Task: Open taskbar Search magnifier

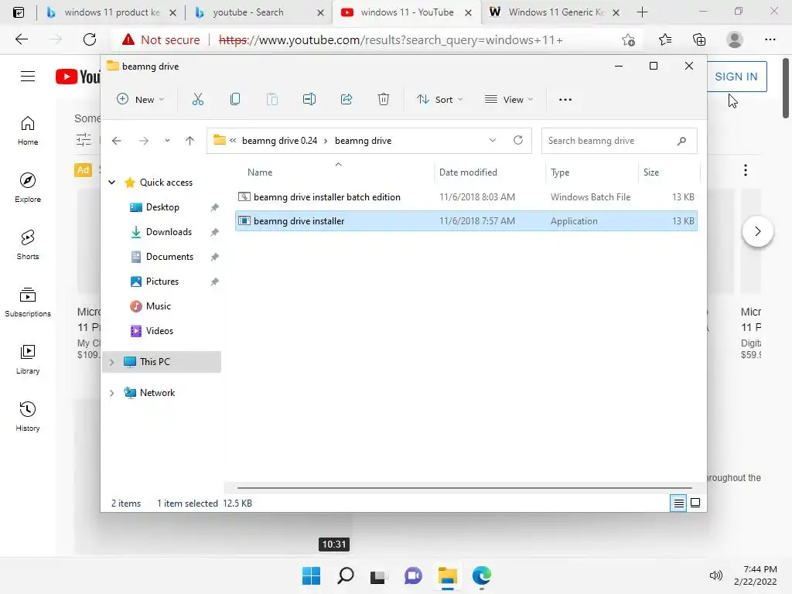Action: coord(346,575)
